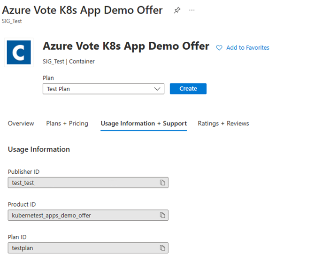This screenshot has height=263, width=314.
Task: Select the Product ID text field
Action: (x=83, y=215)
